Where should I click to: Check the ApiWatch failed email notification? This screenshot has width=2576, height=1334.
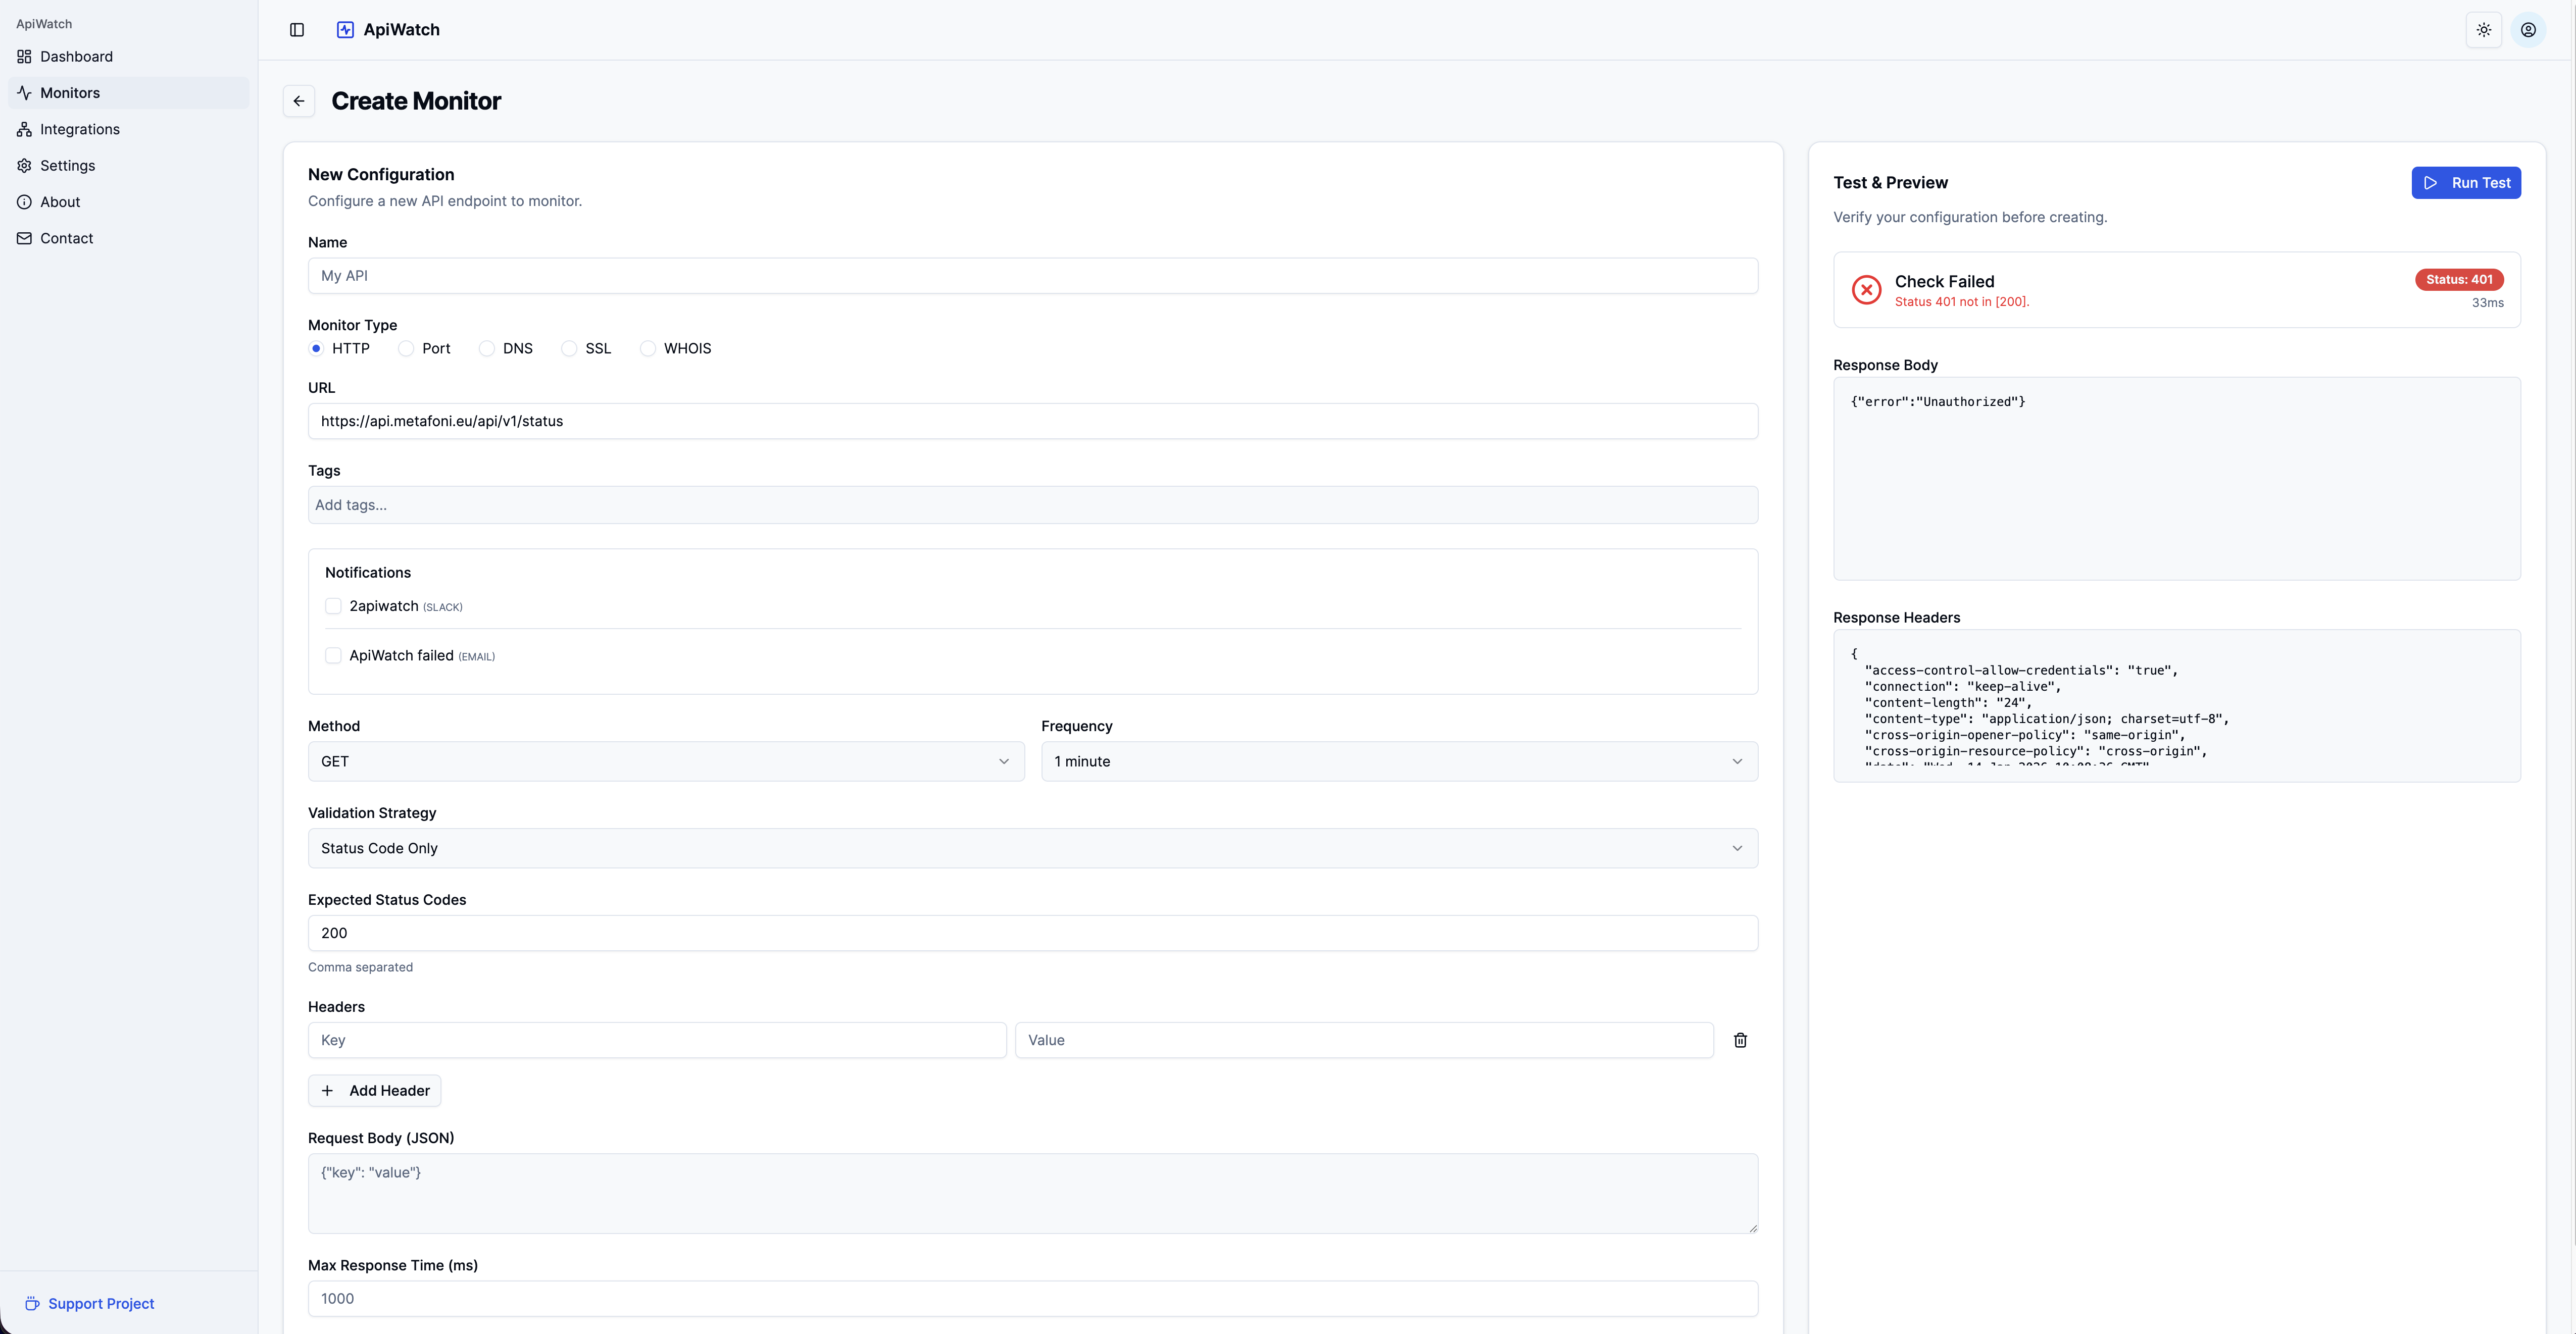tap(333, 656)
